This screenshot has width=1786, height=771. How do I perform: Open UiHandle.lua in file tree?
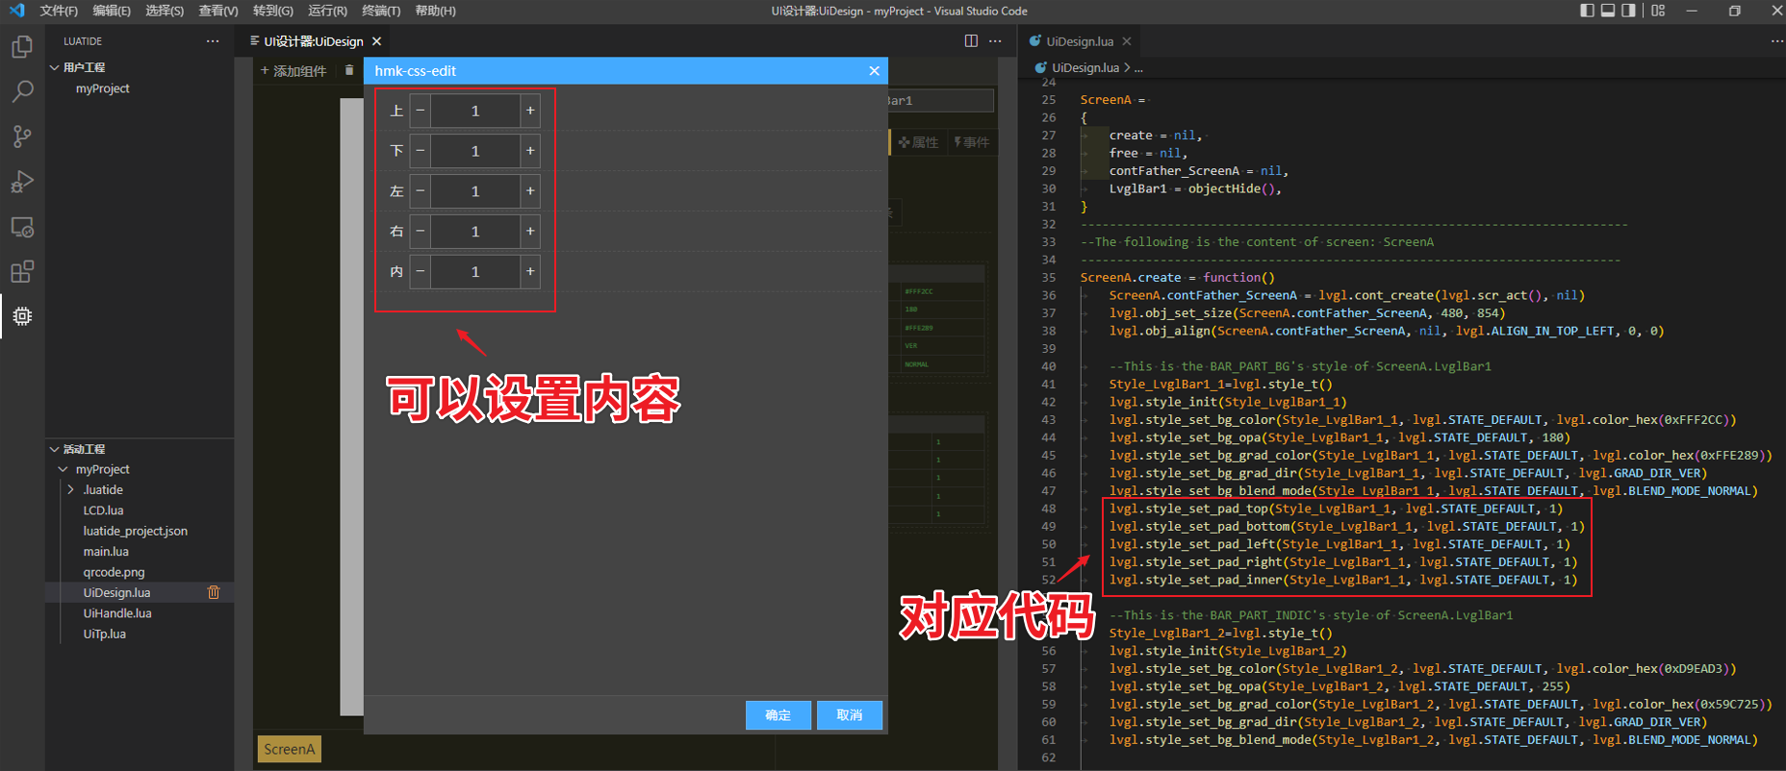click(117, 613)
